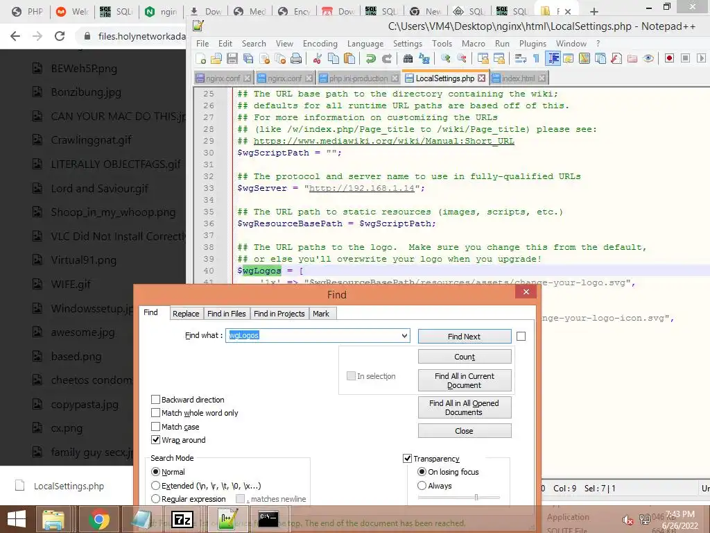This screenshot has height=533, width=710.
Task: Switch to the Replace tab
Action: click(x=186, y=314)
